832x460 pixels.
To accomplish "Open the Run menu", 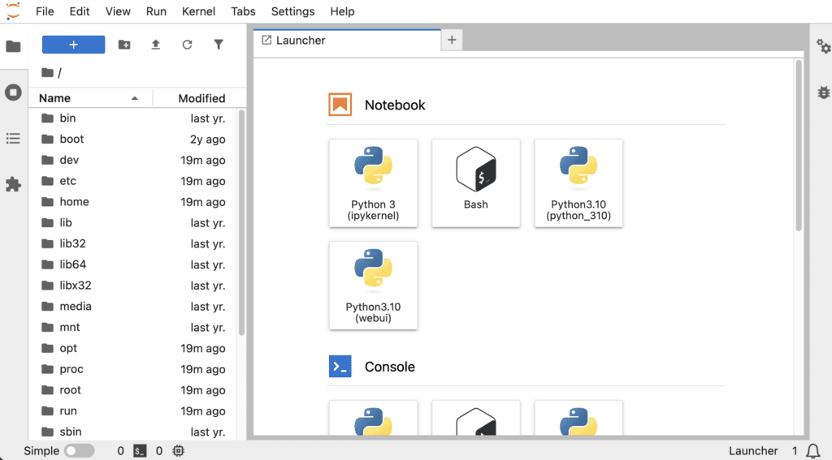I will (x=156, y=11).
